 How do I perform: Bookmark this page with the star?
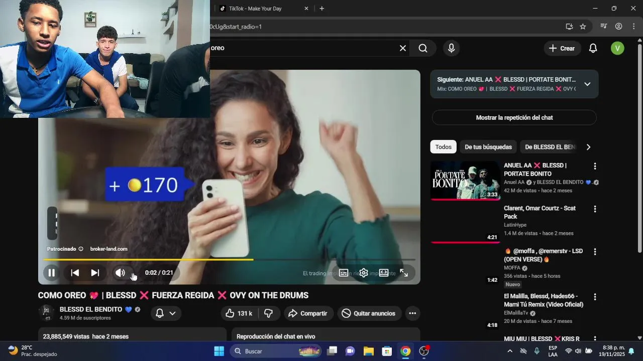[x=583, y=27]
